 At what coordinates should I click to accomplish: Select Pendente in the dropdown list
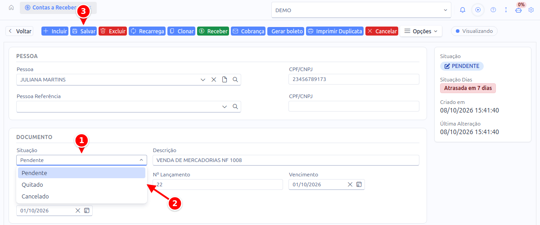(81, 173)
